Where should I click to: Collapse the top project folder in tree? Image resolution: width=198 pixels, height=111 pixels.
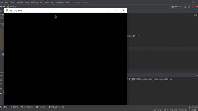coord(1,15)
